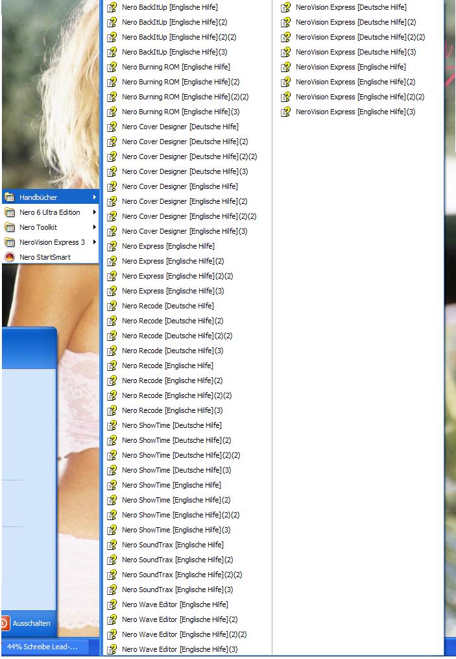Click help icon for Nero Cover Designer [Englische Hilfe](2)(2)
This screenshot has height=659, width=456.
tap(112, 216)
